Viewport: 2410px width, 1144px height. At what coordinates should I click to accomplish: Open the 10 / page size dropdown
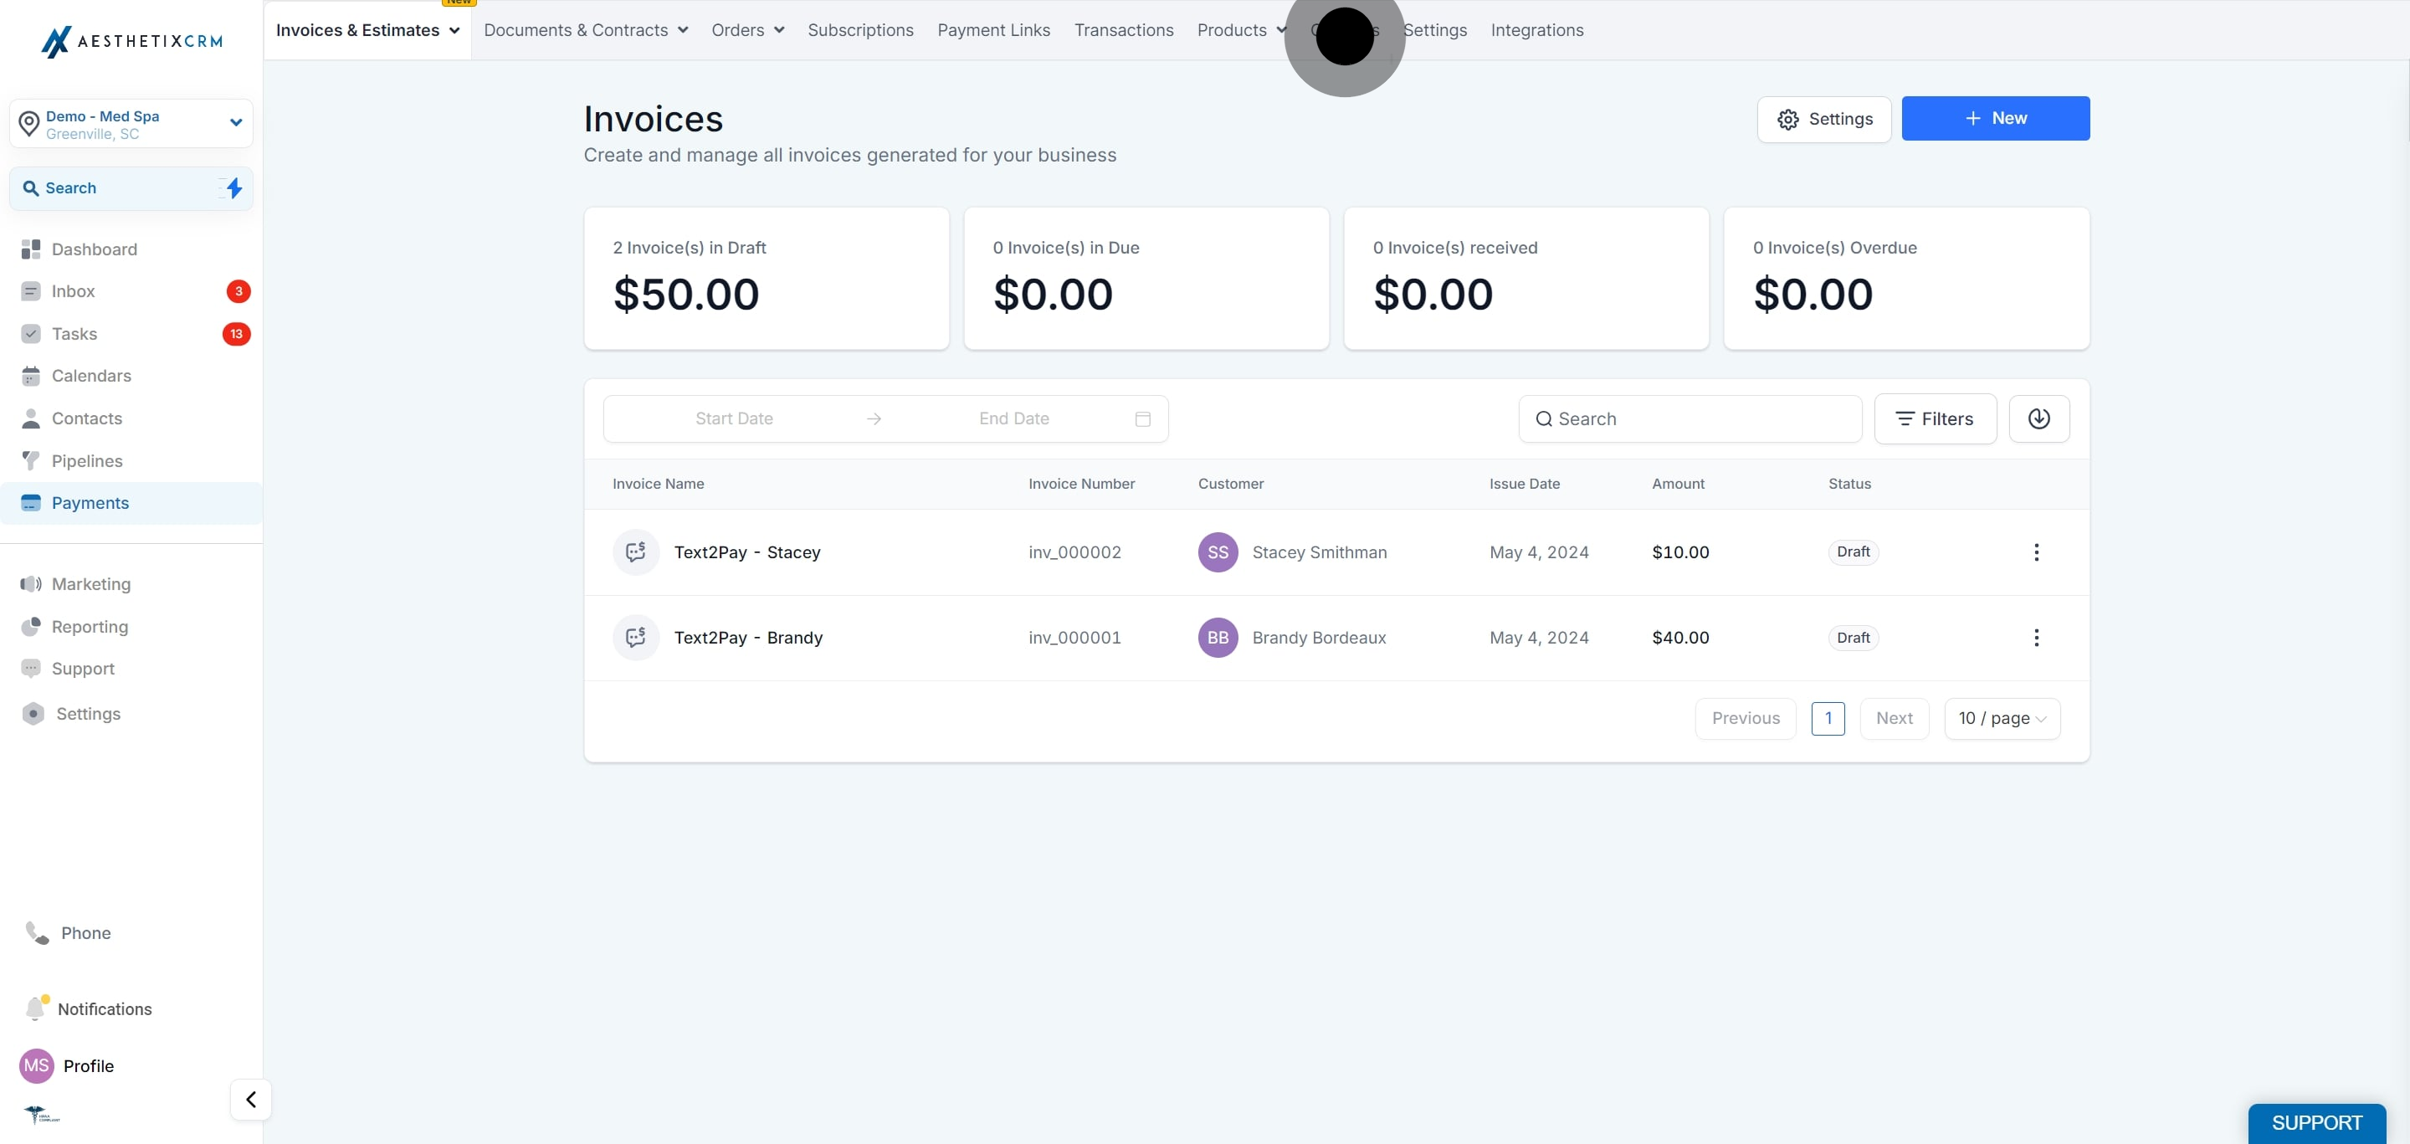[x=2002, y=717]
